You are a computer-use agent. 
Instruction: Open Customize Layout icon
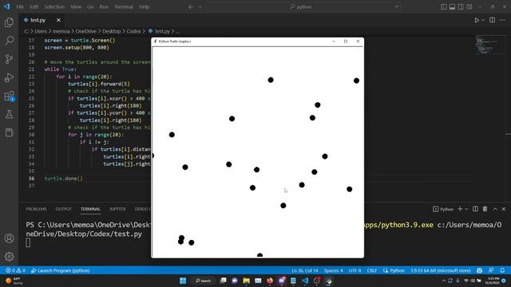(x=469, y=7)
